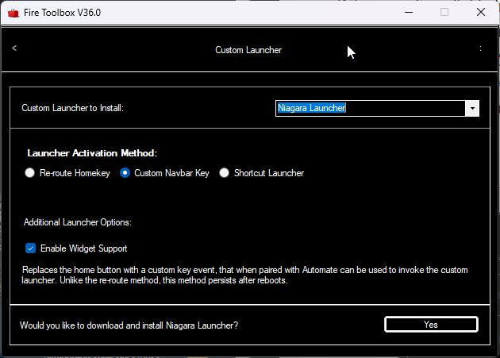Click the 'Would you like to download' prompt text
Screen dimensions: 500x358
tap(129, 325)
